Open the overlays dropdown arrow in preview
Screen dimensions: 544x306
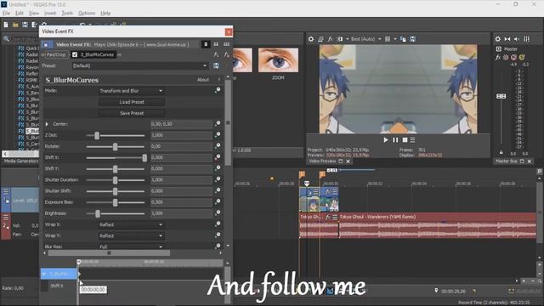(x=394, y=39)
